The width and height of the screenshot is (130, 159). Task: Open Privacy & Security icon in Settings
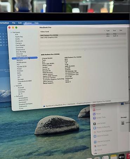point(95,128)
